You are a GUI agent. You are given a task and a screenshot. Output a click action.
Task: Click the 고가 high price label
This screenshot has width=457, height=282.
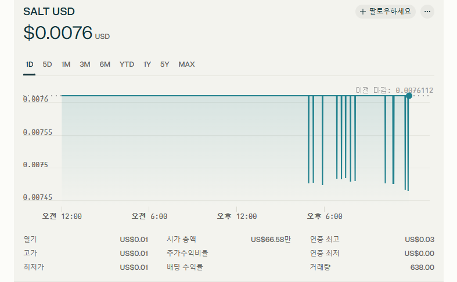click(30, 253)
